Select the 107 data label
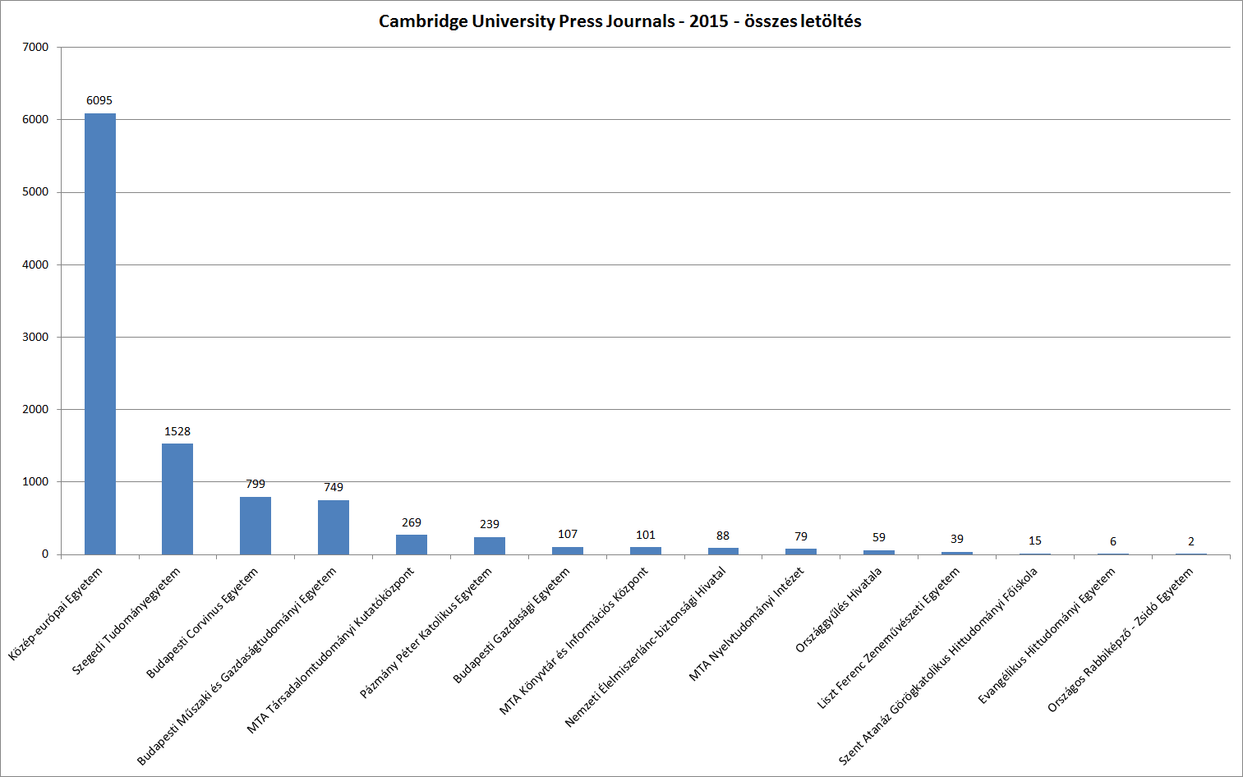The height and width of the screenshot is (777, 1243). click(x=568, y=534)
